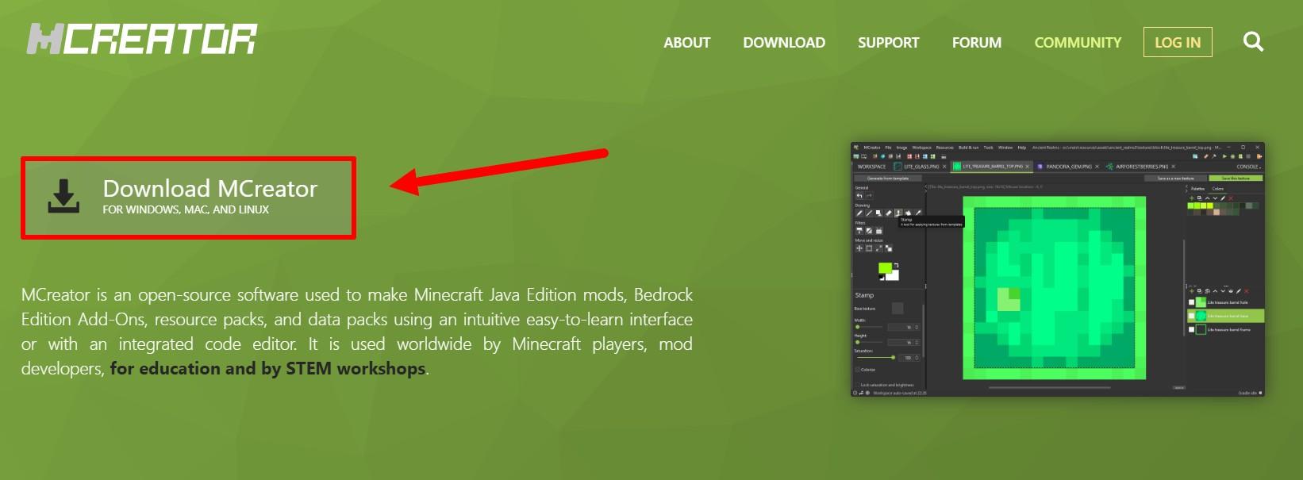Open the search magnifier icon

click(x=1253, y=42)
